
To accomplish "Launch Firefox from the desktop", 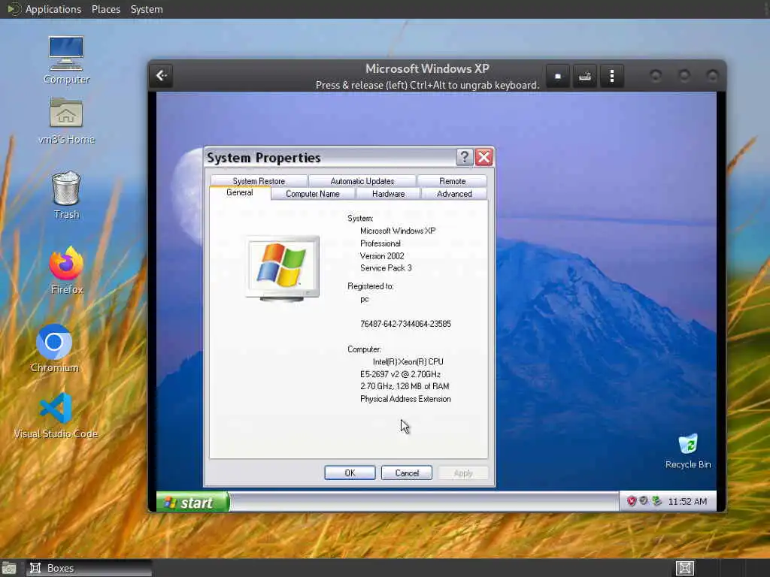I will [x=66, y=270].
